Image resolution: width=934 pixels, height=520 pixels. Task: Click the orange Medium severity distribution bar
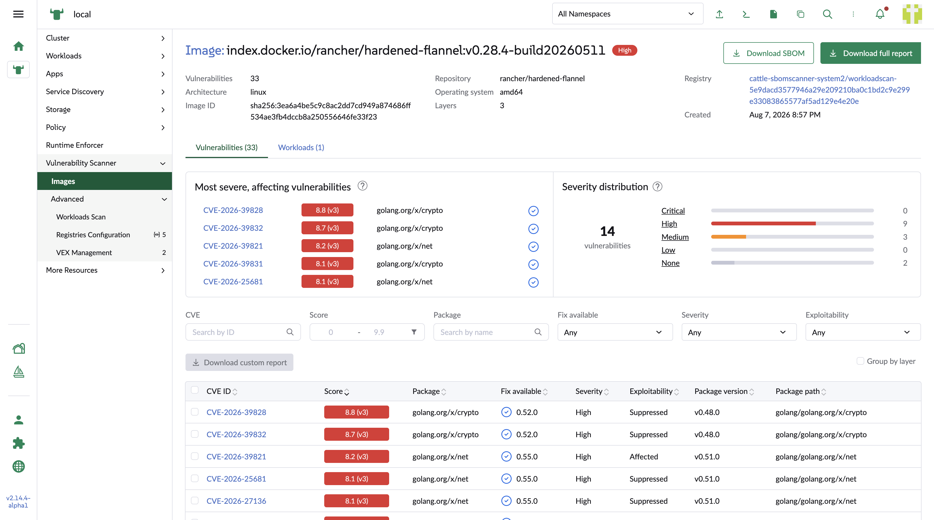pyautogui.click(x=728, y=236)
